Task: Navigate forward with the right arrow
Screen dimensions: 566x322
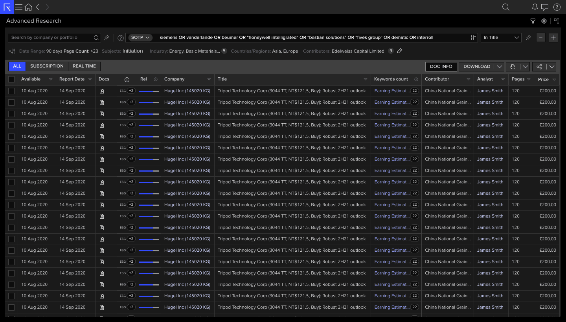Action: pyautogui.click(x=47, y=7)
